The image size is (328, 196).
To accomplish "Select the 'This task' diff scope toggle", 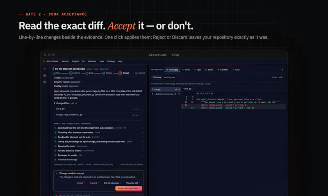I will [x=157, y=77].
